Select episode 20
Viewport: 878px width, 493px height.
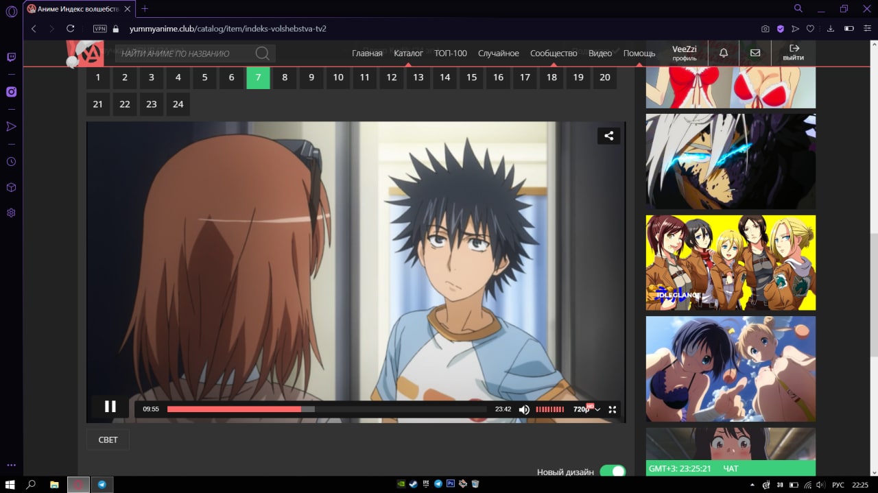605,77
